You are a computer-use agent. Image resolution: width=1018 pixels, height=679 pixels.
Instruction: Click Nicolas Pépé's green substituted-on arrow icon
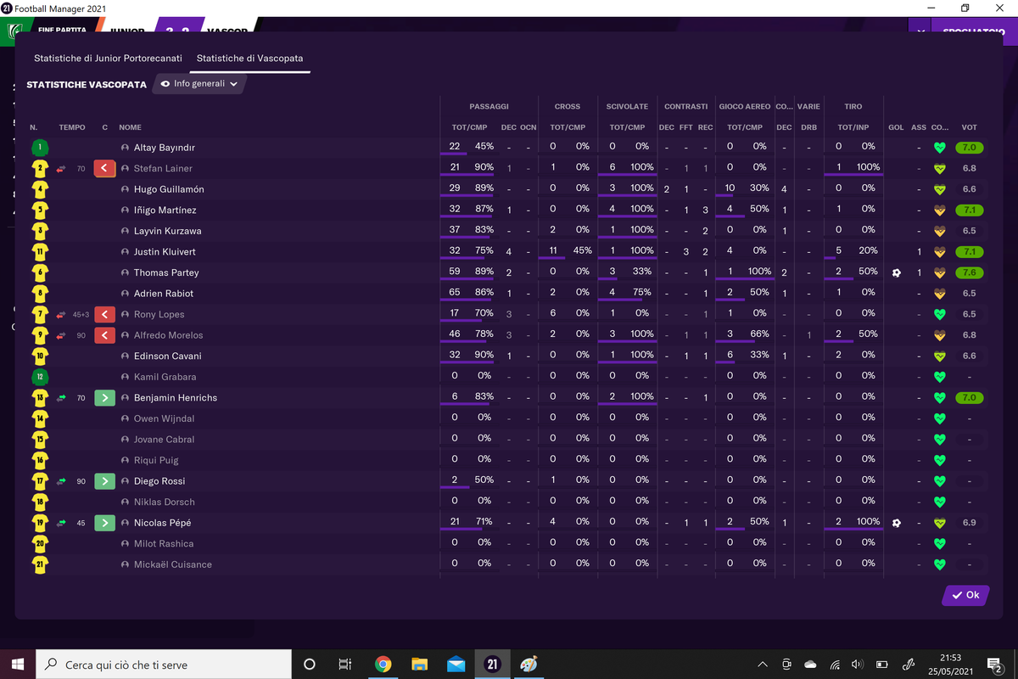coord(104,523)
